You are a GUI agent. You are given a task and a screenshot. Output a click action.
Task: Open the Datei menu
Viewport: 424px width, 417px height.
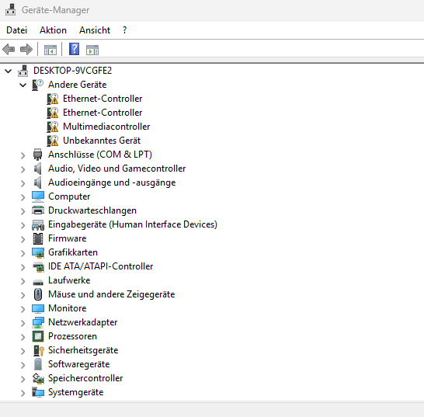point(17,30)
